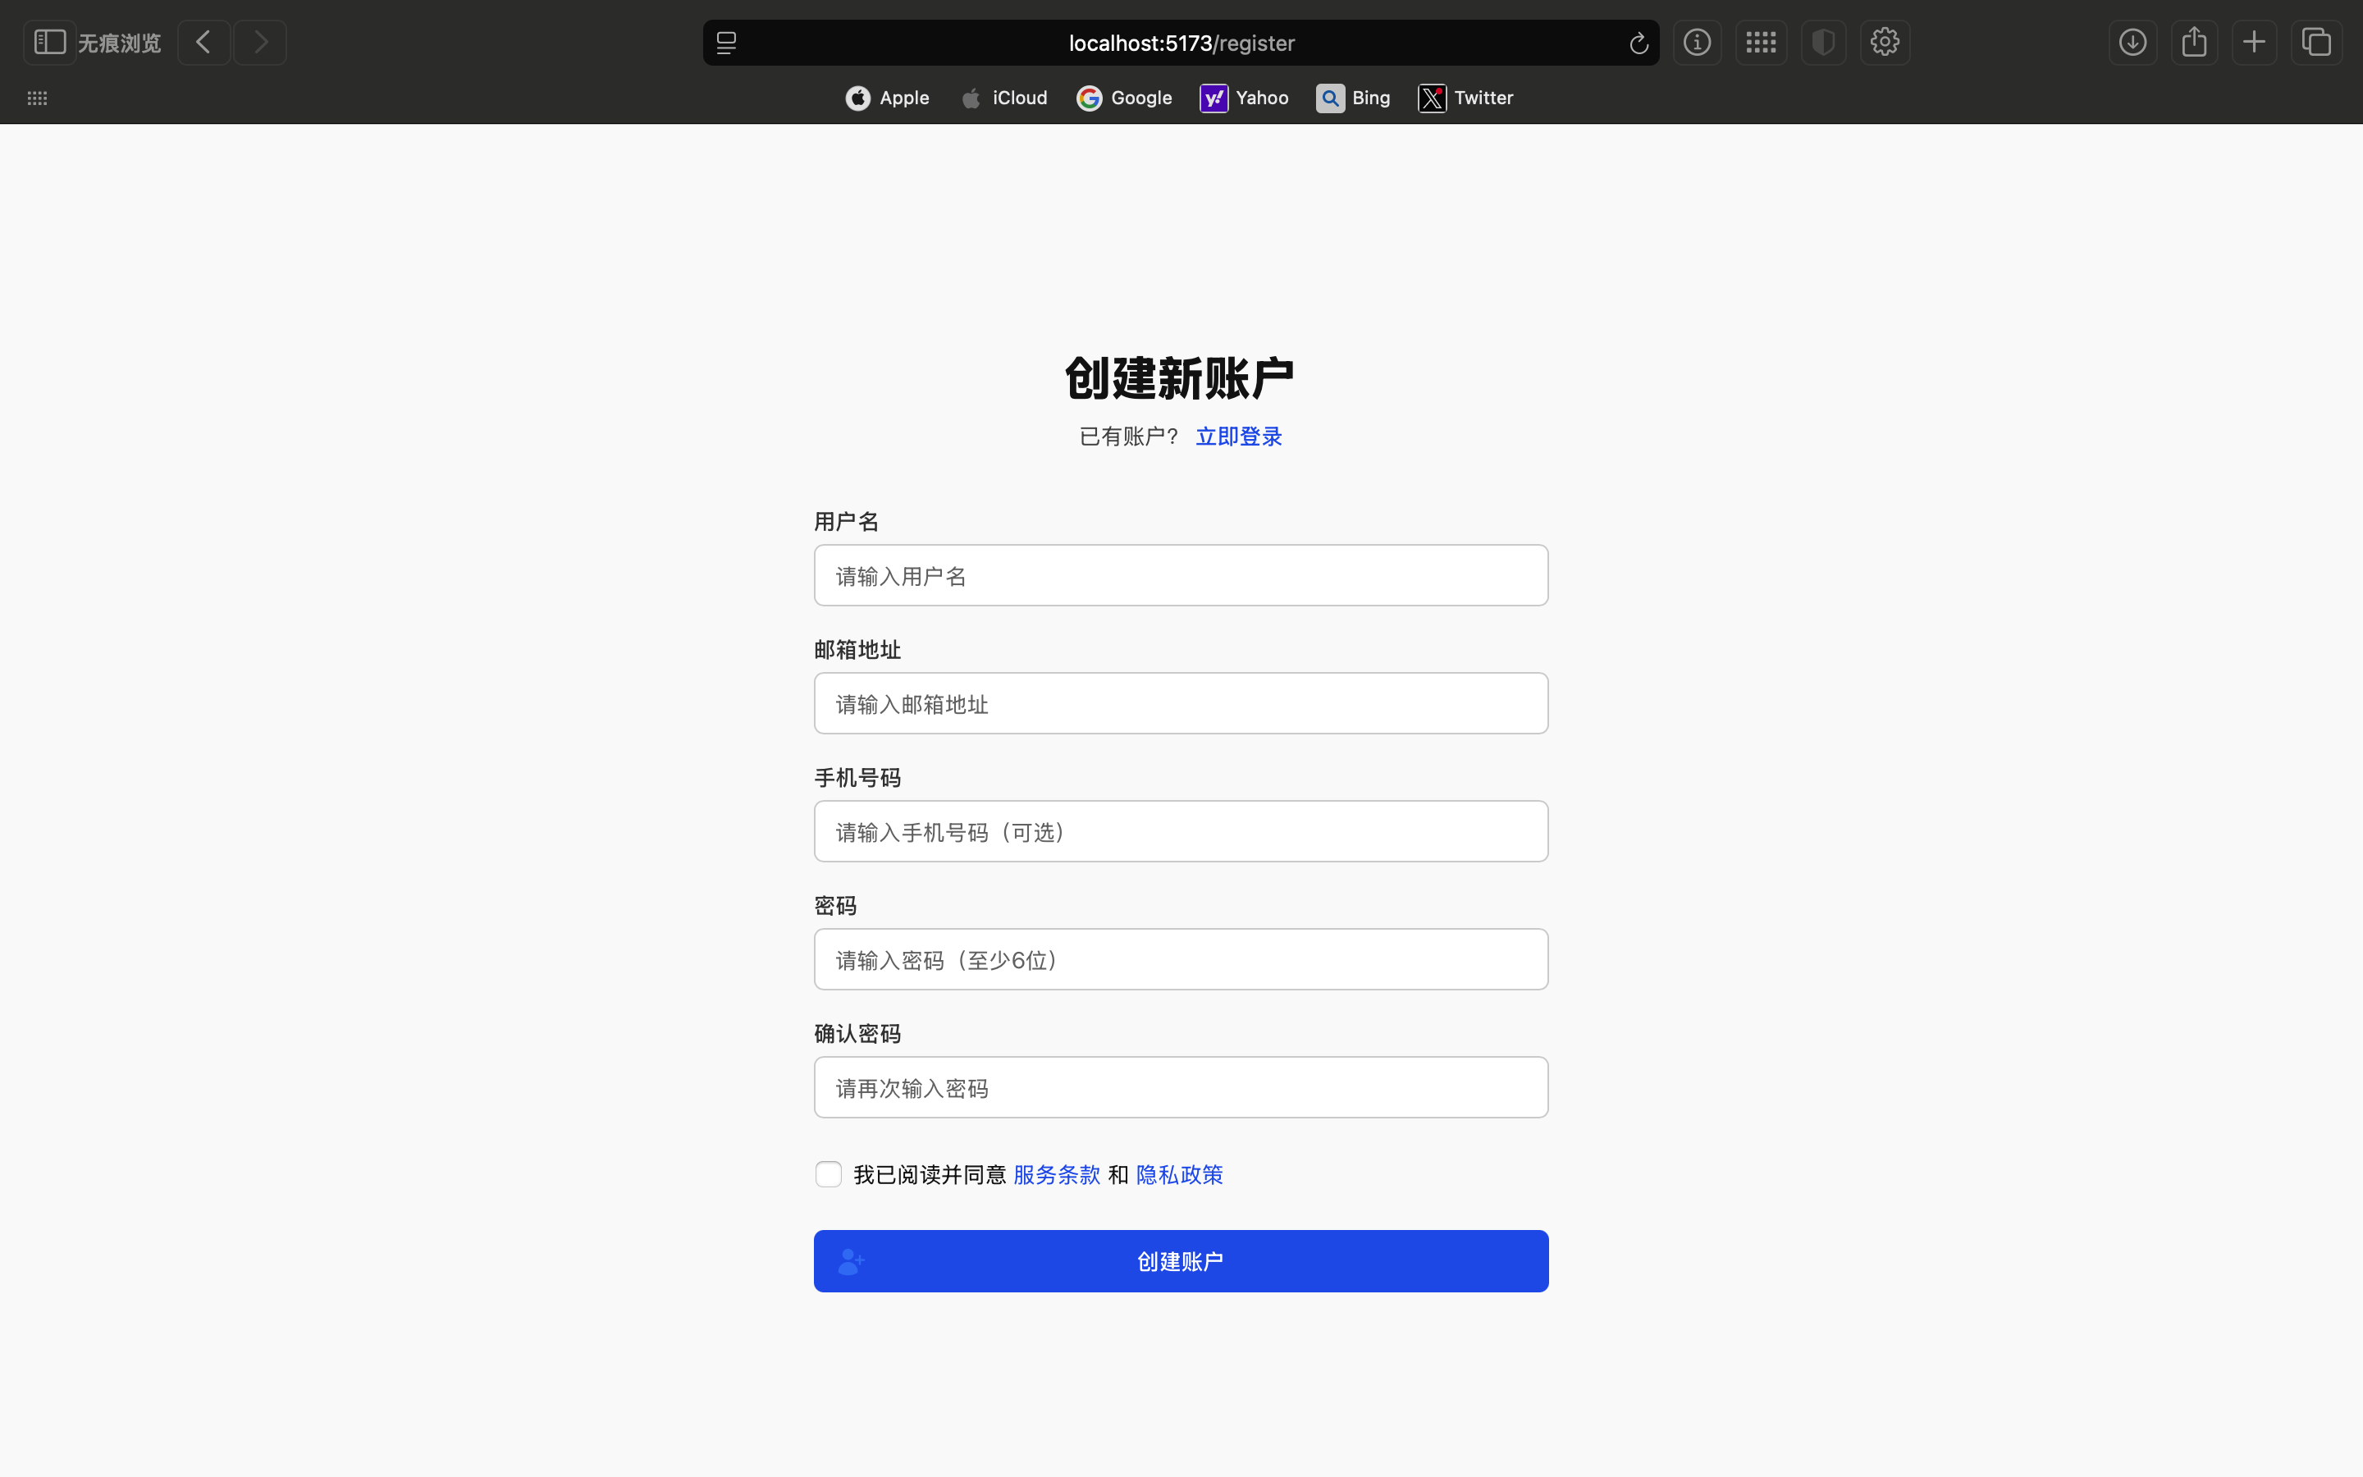The width and height of the screenshot is (2363, 1477).
Task: Click the shield privacy icon
Action: coord(1823,42)
